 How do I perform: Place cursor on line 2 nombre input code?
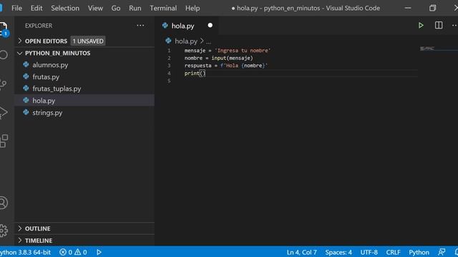click(x=219, y=58)
